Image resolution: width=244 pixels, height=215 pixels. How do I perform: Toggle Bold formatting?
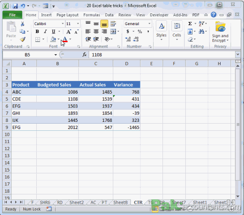tap(37, 32)
